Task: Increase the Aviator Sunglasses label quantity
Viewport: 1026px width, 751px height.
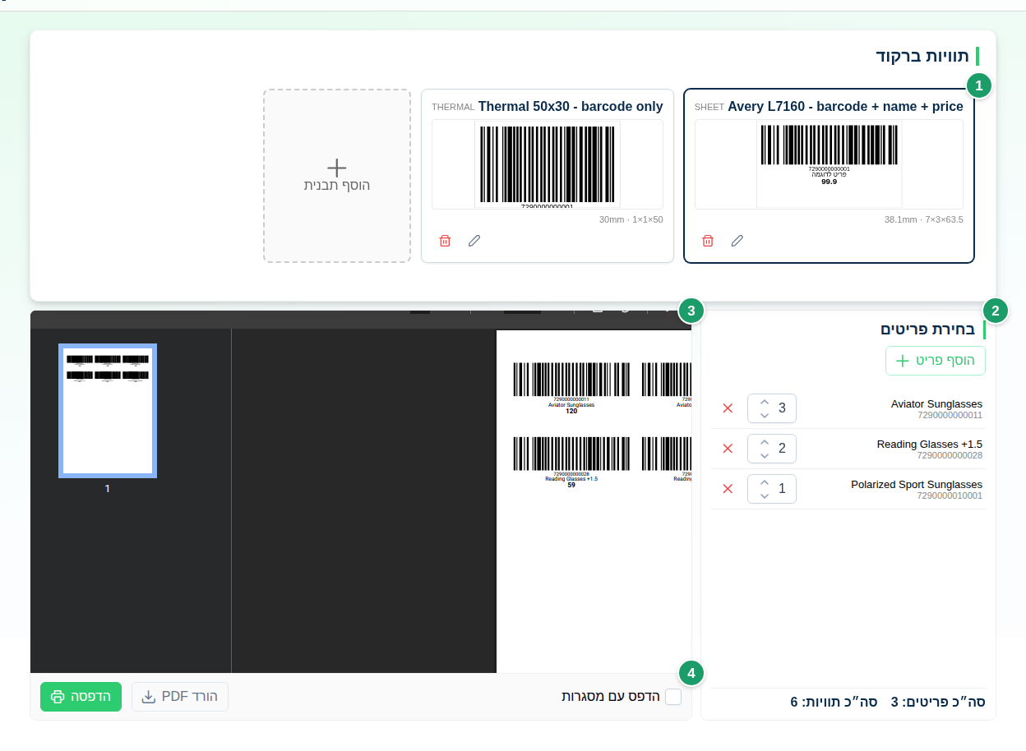Action: tap(765, 403)
